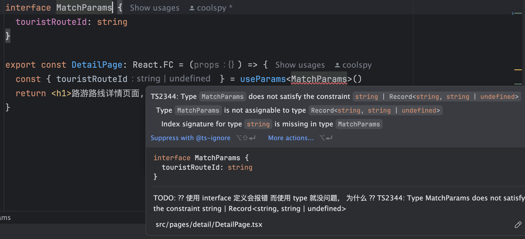Click the <h1> tag in return statement
Image resolution: width=525 pixels, height=239 pixels.
pyautogui.click(x=61, y=93)
